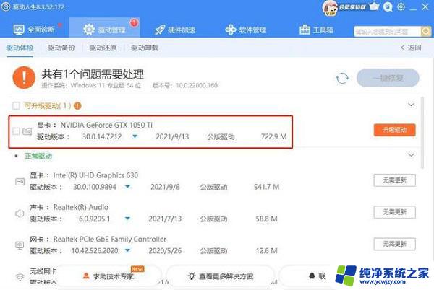Click the crown VIP icon

(374, 6)
